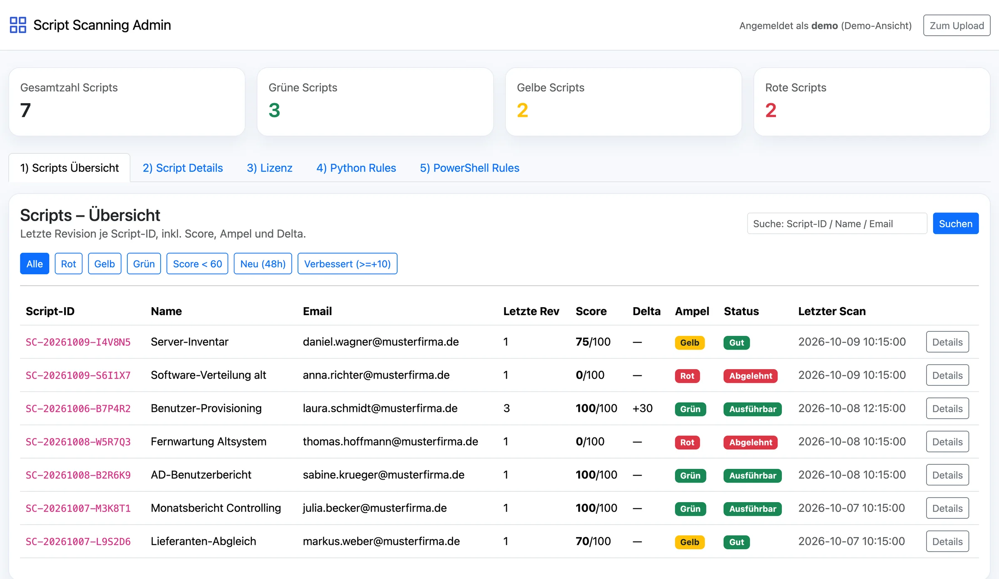
Task: Open Details for AD-Benutzerbericht
Action: pos(947,475)
